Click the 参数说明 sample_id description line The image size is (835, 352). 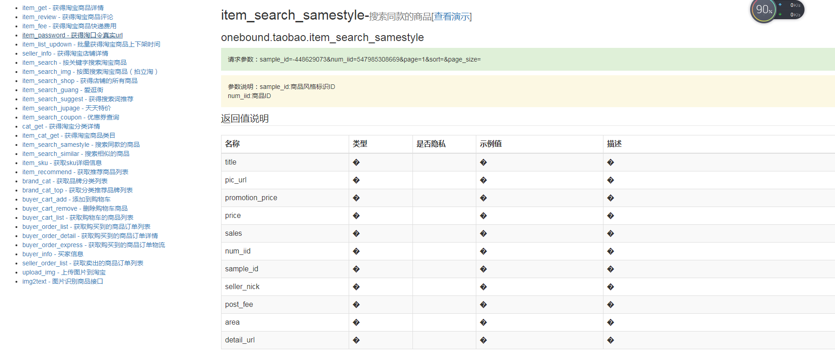[x=281, y=87]
